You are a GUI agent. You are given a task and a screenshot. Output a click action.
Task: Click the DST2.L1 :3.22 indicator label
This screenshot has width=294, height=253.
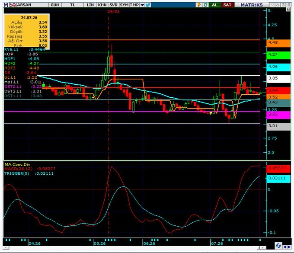coord(23,86)
